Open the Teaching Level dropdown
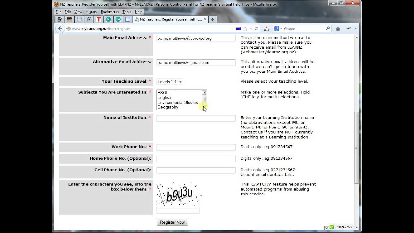Image resolution: width=414 pixels, height=233 pixels. coord(170,82)
